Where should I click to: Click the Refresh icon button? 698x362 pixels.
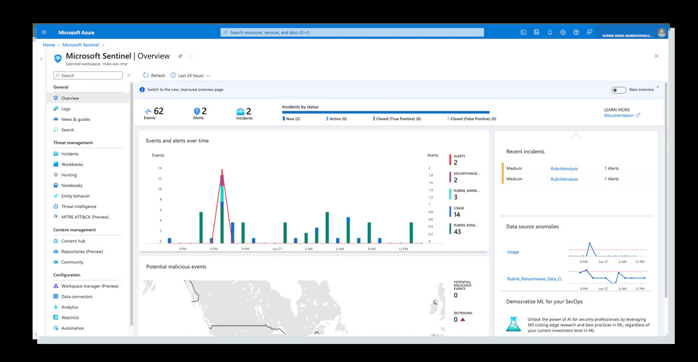[145, 76]
